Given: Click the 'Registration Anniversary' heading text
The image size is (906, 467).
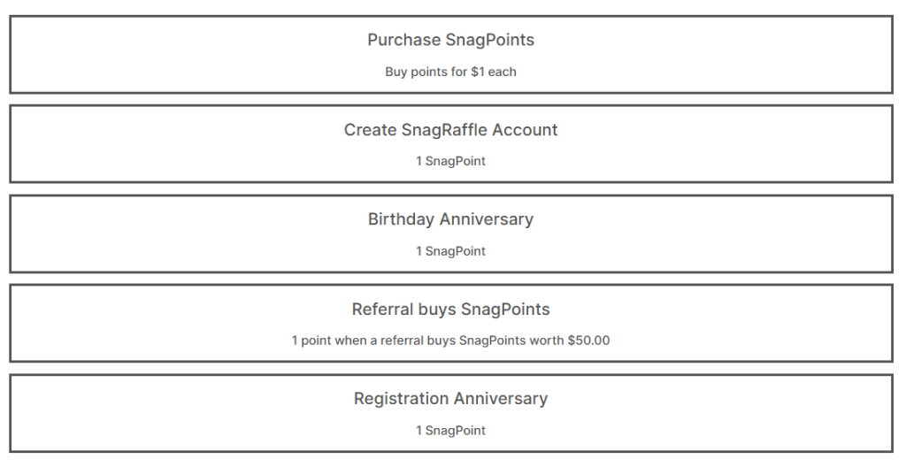Looking at the screenshot, I should 450,399.
